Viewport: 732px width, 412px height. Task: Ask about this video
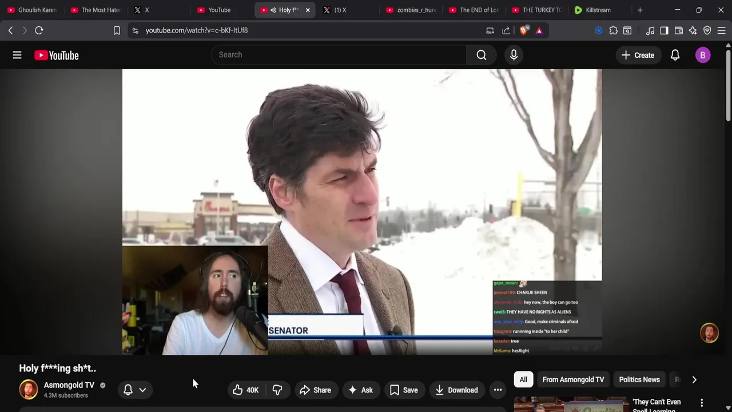pyautogui.click(x=360, y=390)
